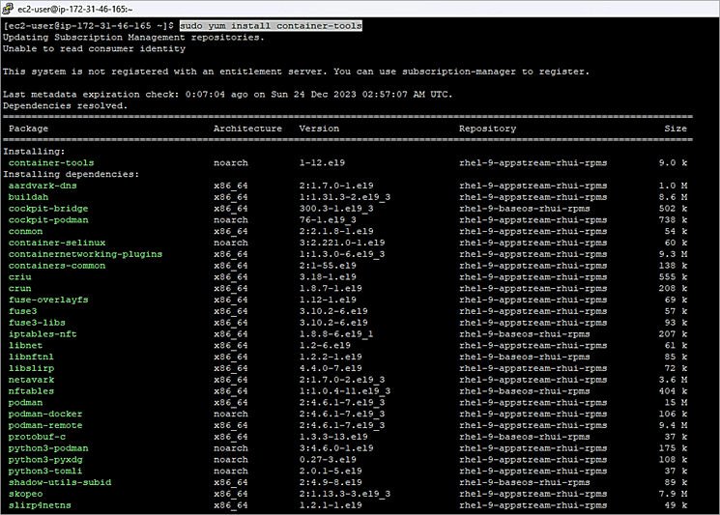
Task: Click the python3-podman package name
Action: 48,448
